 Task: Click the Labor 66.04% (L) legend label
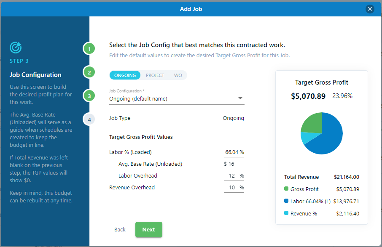(310, 201)
